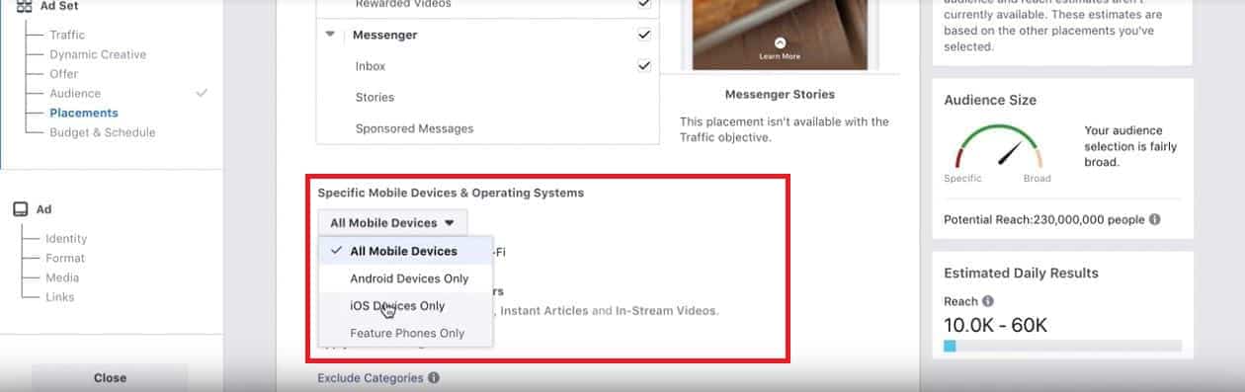Collapse the Messenger placements group
Image resolution: width=1245 pixels, height=392 pixels.
(330, 35)
